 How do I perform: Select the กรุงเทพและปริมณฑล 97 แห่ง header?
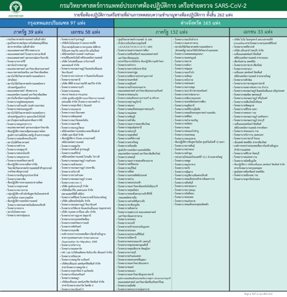click(x=57, y=23)
